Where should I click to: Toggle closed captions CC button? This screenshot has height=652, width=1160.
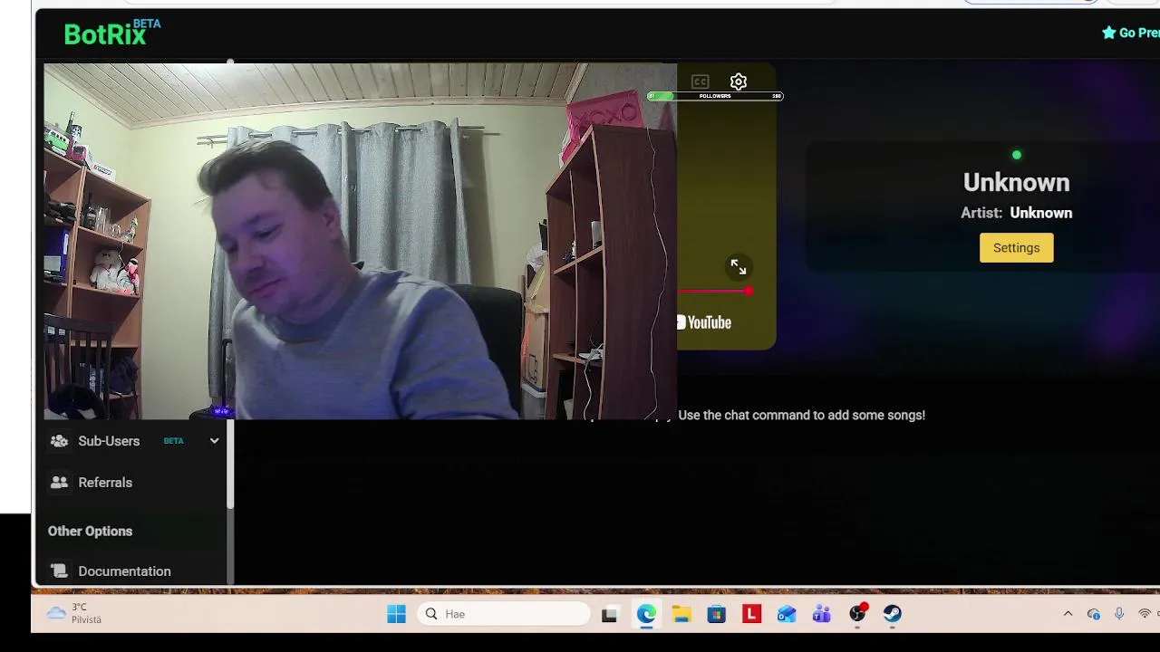coord(700,81)
